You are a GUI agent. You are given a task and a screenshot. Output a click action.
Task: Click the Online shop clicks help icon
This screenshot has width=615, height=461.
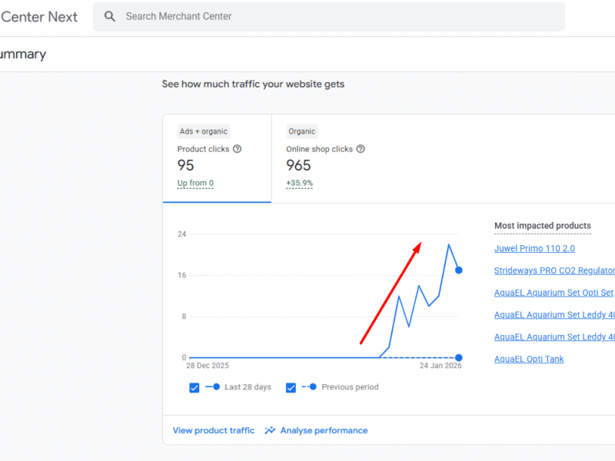(361, 149)
